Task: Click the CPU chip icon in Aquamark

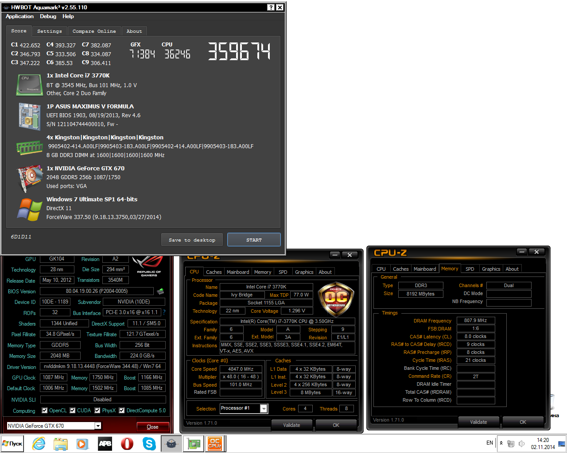Action: click(x=29, y=84)
